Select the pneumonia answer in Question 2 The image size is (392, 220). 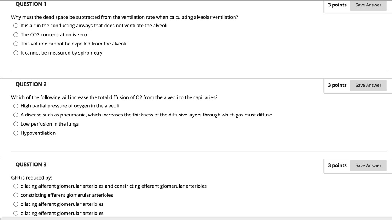[16, 115]
